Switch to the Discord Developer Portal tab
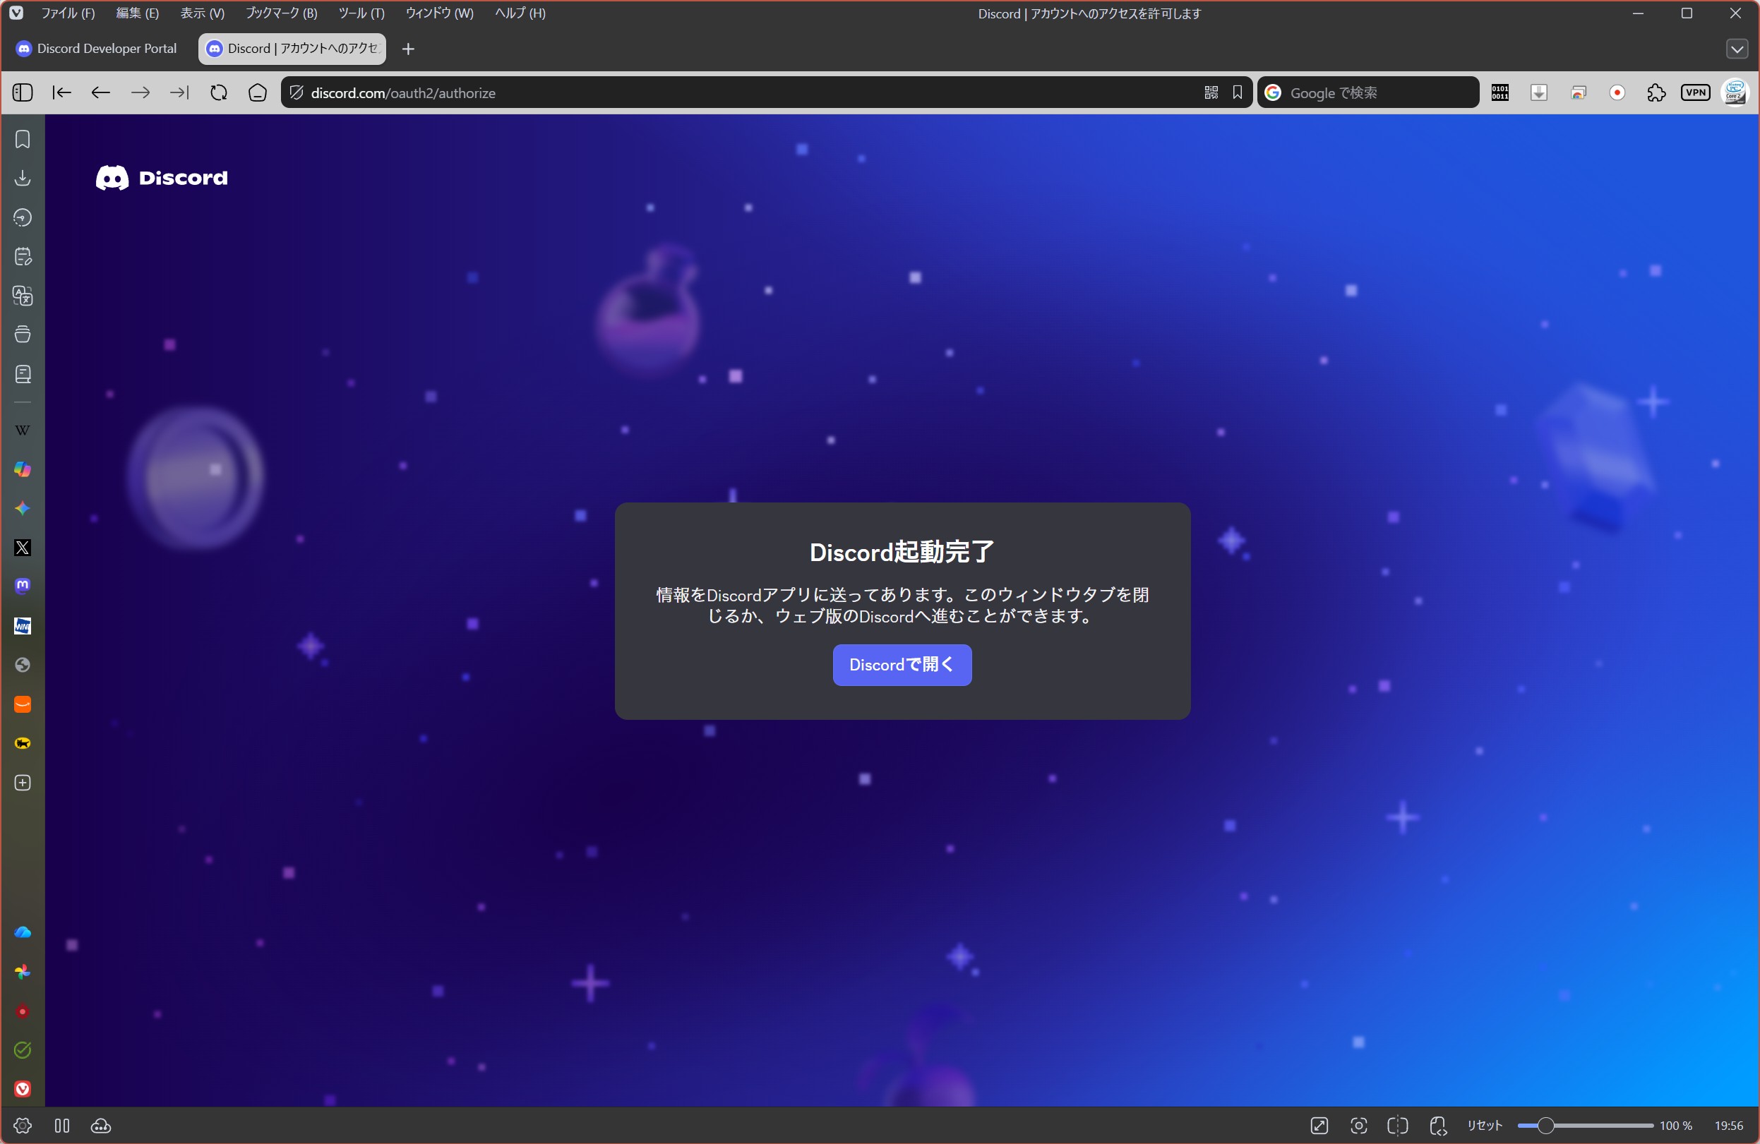1760x1144 pixels. [x=98, y=49]
